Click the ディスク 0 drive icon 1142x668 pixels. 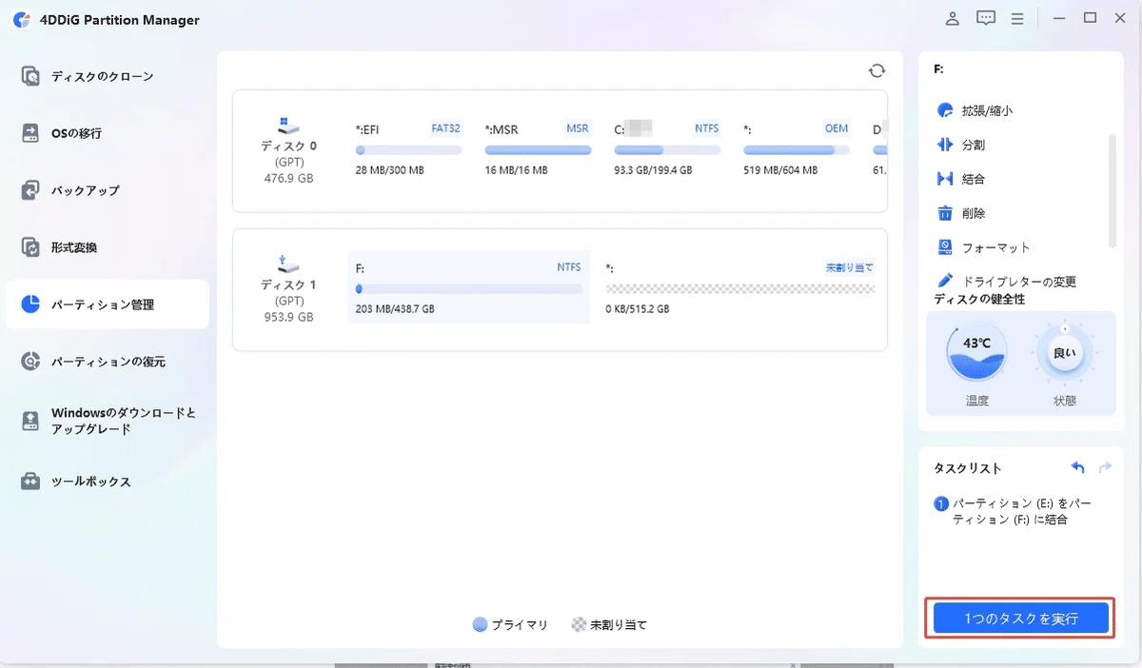[288, 126]
